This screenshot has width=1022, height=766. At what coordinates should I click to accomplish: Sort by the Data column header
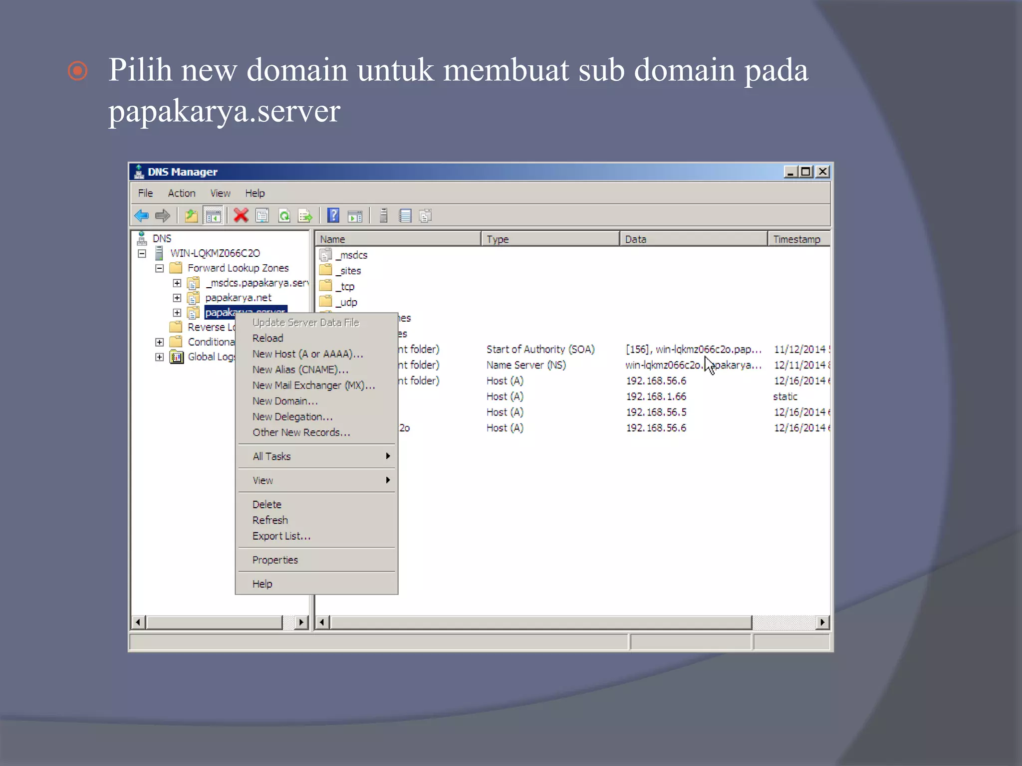point(694,239)
